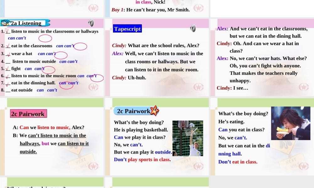Click 'Don't eat in class.'
Screen dimensions: 314x188
point(238,162)
